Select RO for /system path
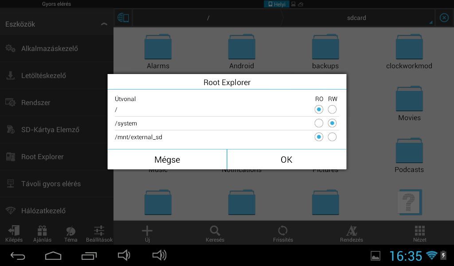Screen dimensions: 454x266 pyautogui.click(x=319, y=123)
